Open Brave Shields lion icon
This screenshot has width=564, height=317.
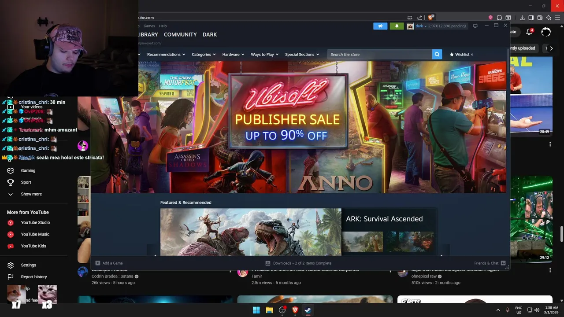click(431, 18)
